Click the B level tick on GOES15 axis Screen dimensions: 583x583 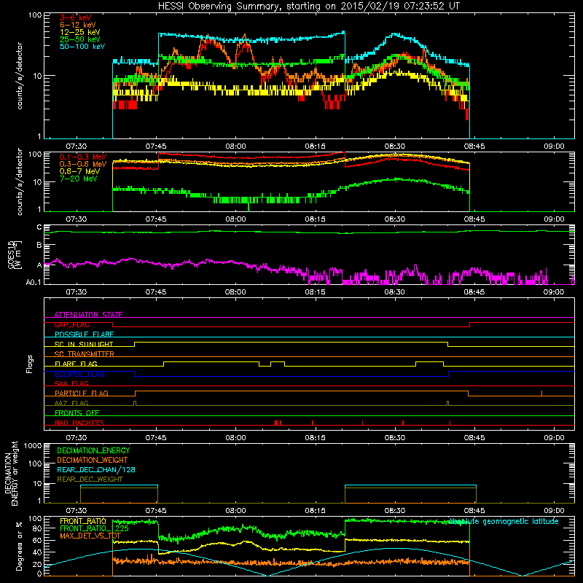pyautogui.click(x=39, y=246)
